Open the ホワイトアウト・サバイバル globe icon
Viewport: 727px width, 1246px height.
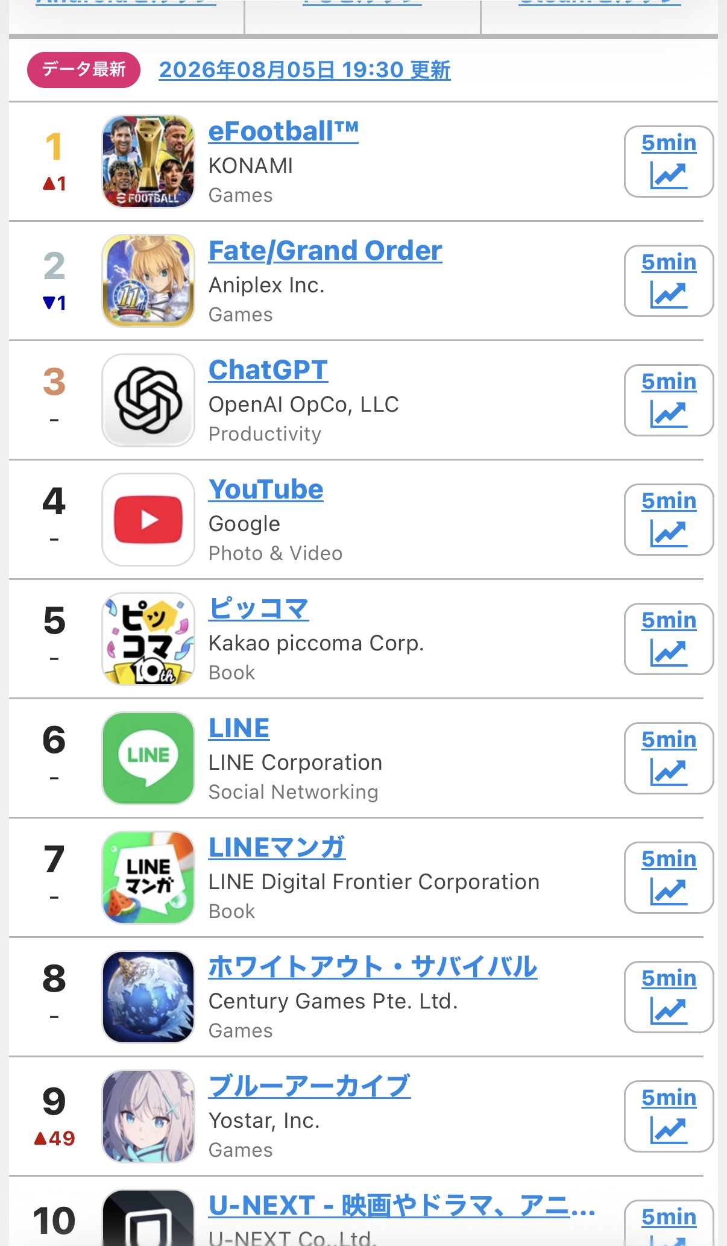click(x=148, y=997)
